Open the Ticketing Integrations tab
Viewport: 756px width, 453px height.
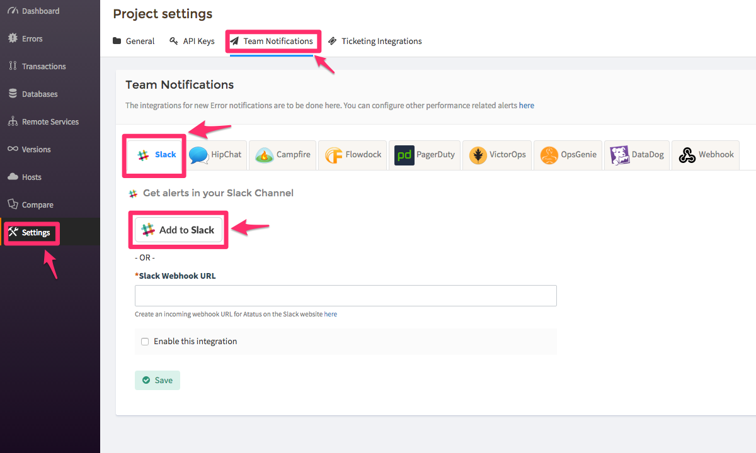coord(375,42)
